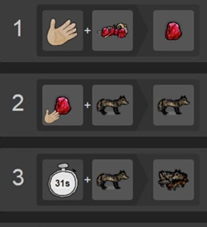Viewport: 207px width, 227px height.
Task: Click the open hand icon in step 1
Action: pos(62,31)
